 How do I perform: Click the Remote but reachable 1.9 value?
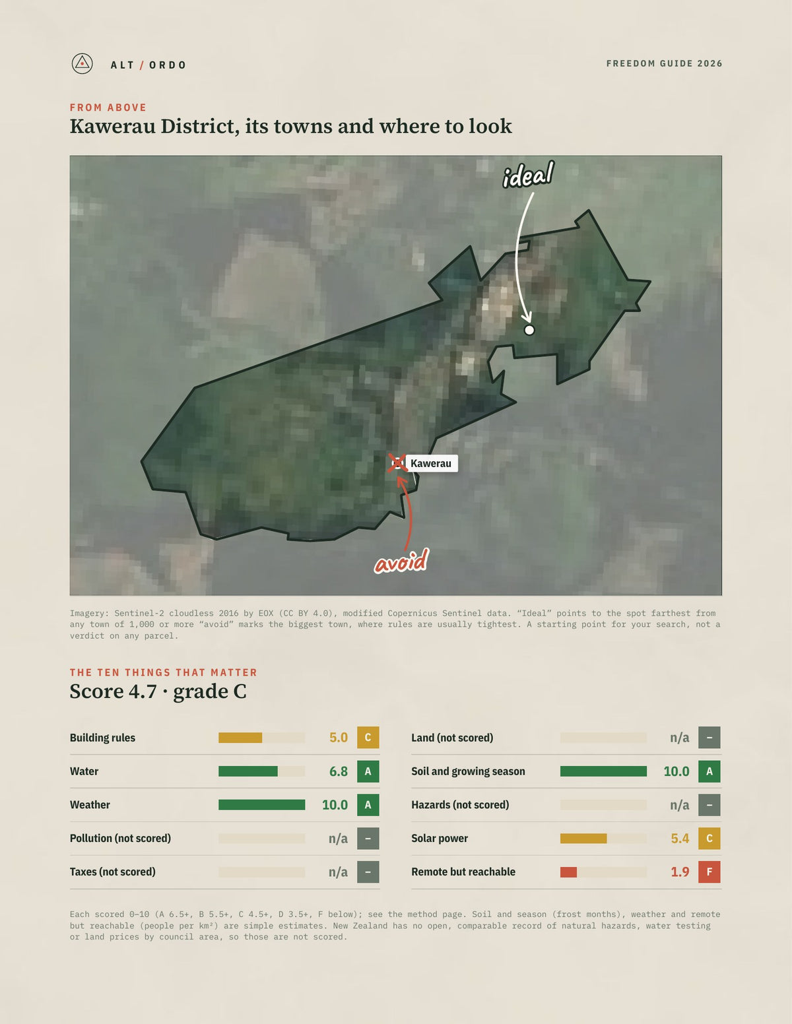point(680,872)
